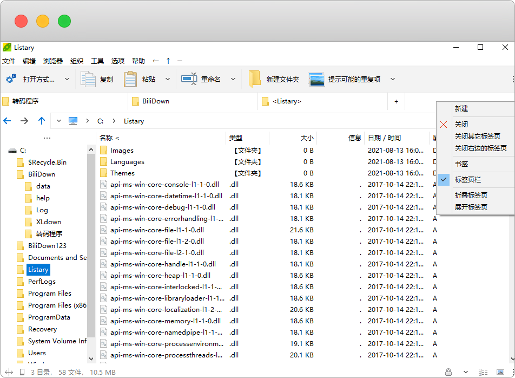This screenshot has height=378, width=515.
Task: Click the Paste (粘贴) clipboard icon
Action: 130,79
